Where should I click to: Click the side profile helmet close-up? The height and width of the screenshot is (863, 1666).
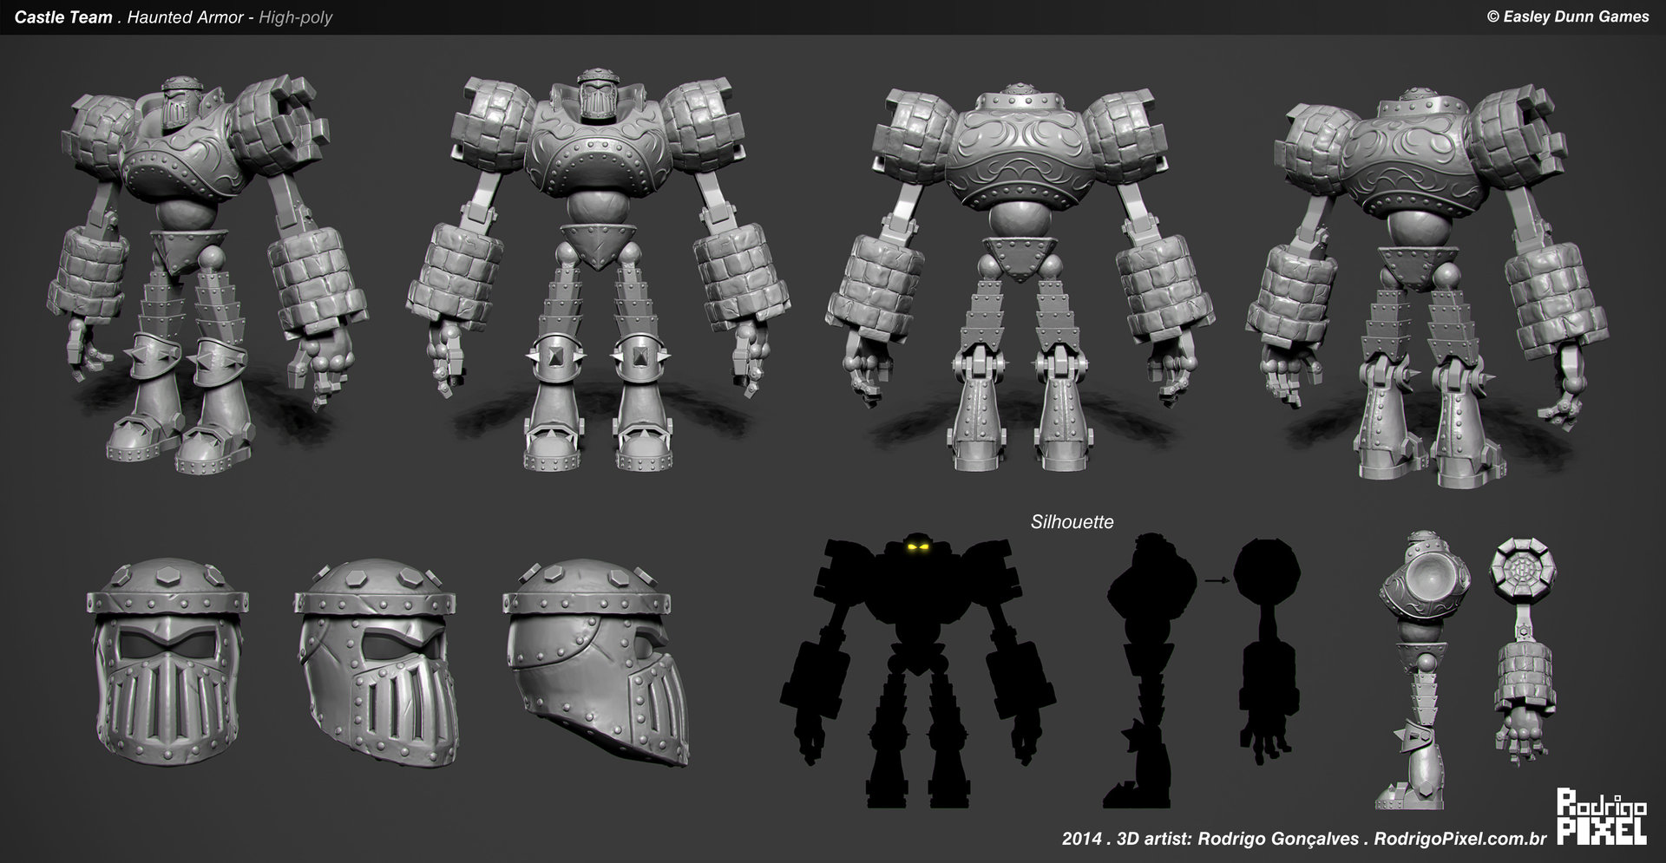coord(597,664)
